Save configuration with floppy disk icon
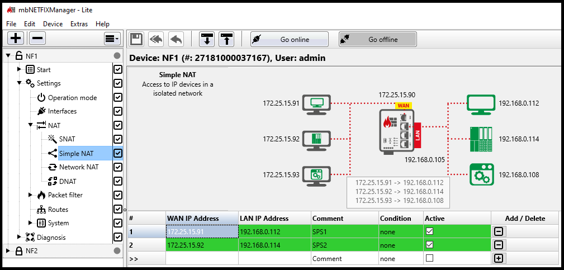Image resolution: width=564 pixels, height=270 pixels. pyautogui.click(x=136, y=39)
